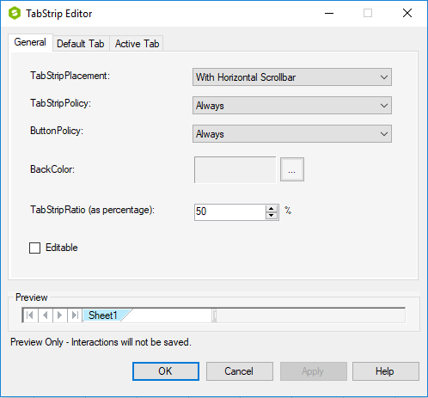Open the TabStripPlacement dropdown
Image resolution: width=428 pixels, height=398 pixels.
[292, 77]
